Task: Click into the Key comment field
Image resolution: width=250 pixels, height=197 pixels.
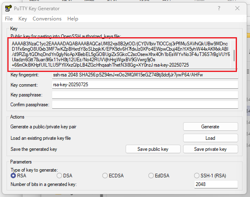Action: coord(145,85)
